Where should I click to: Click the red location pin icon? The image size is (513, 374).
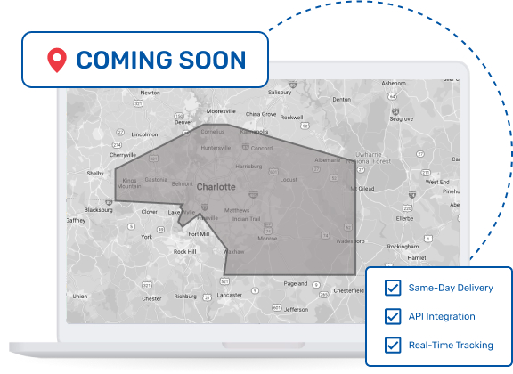57,61
